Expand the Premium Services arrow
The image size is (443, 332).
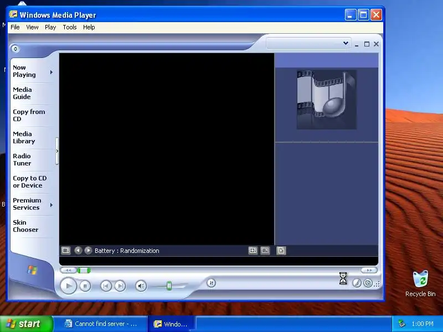[x=51, y=205]
